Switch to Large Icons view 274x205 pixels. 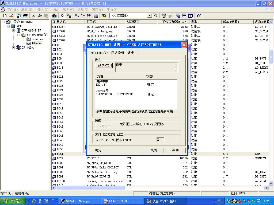77,16
